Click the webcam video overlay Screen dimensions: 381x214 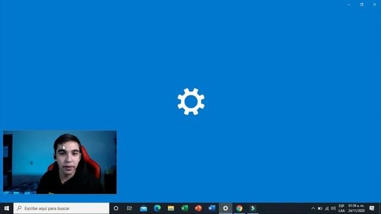click(60, 162)
